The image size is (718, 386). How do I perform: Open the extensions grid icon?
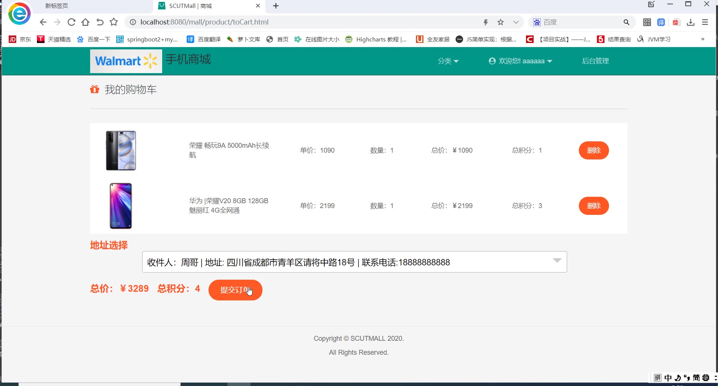[x=647, y=22]
